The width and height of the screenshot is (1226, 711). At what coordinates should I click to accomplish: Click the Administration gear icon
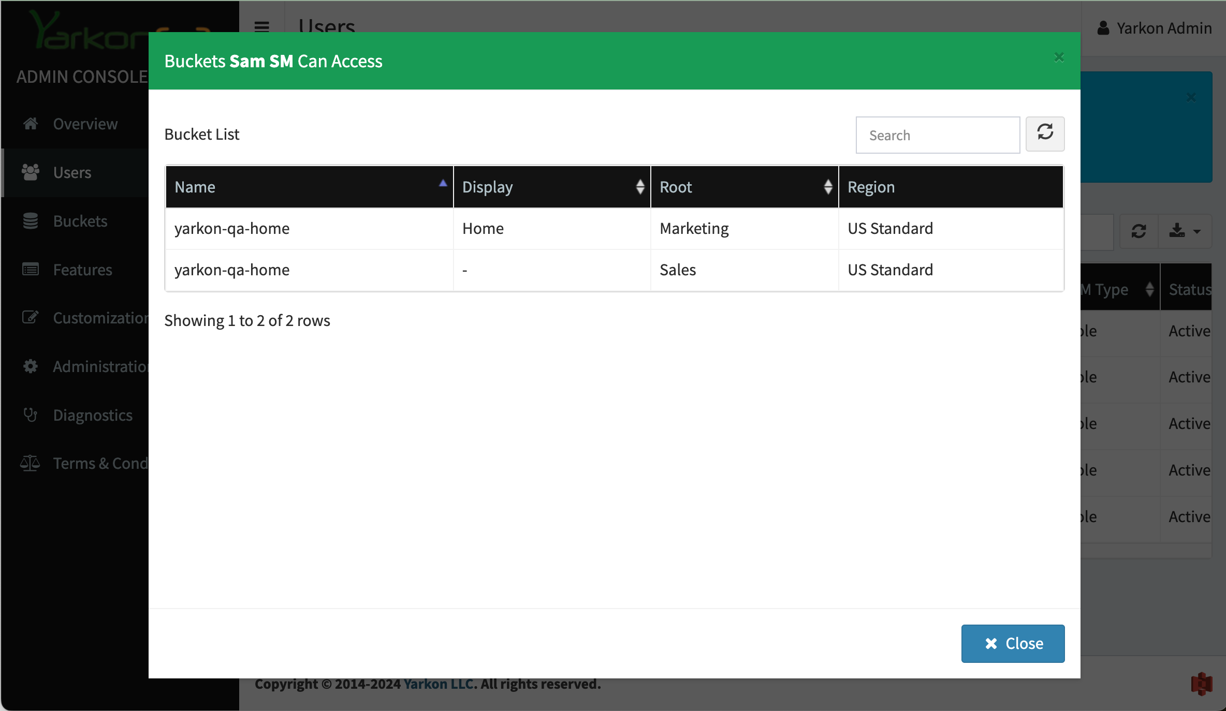(x=31, y=366)
